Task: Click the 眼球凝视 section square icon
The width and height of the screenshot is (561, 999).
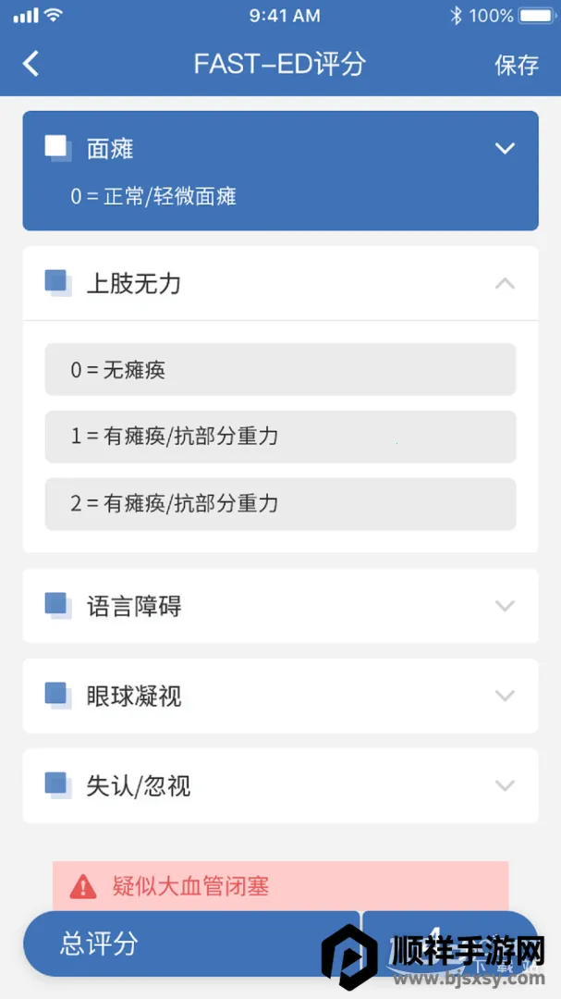Action: tap(57, 696)
